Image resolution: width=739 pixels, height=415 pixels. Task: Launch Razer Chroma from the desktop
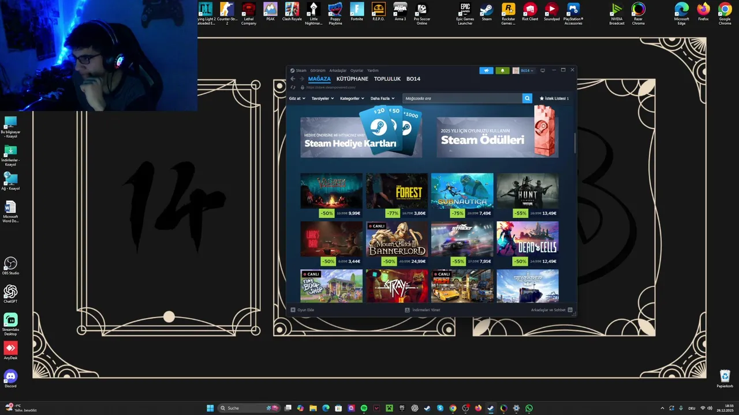tap(638, 13)
